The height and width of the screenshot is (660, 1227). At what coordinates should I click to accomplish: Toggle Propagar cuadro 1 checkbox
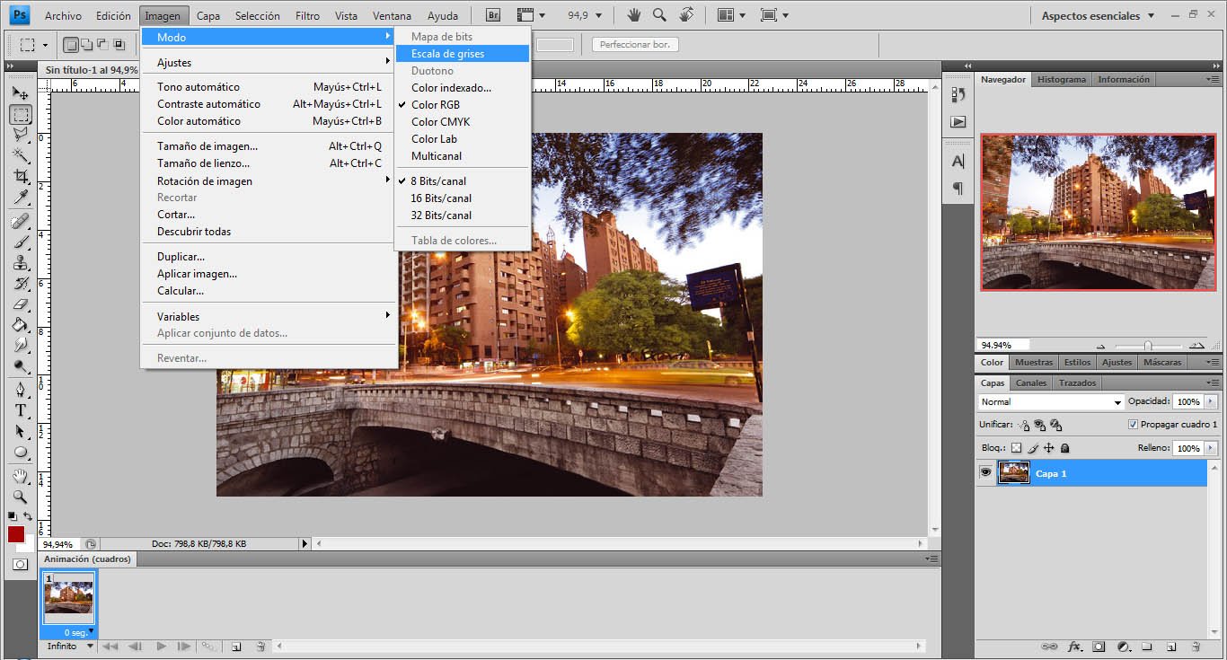pos(1133,425)
